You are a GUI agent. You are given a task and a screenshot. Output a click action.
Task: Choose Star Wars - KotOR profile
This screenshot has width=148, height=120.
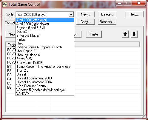[45, 63]
